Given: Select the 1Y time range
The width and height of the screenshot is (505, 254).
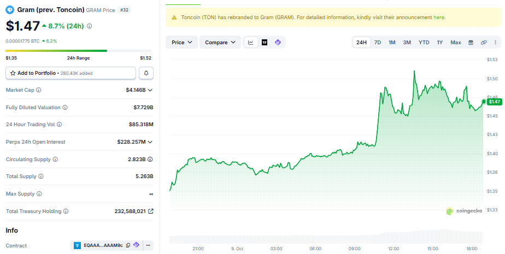Looking at the screenshot, I should pyautogui.click(x=439, y=43).
